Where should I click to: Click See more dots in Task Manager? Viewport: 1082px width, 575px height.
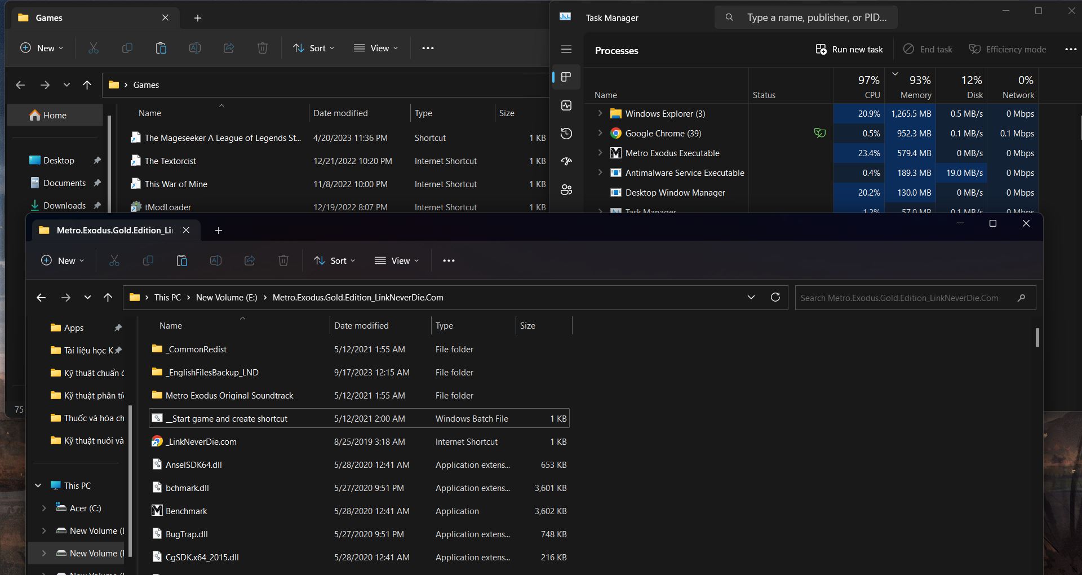pyautogui.click(x=1071, y=50)
